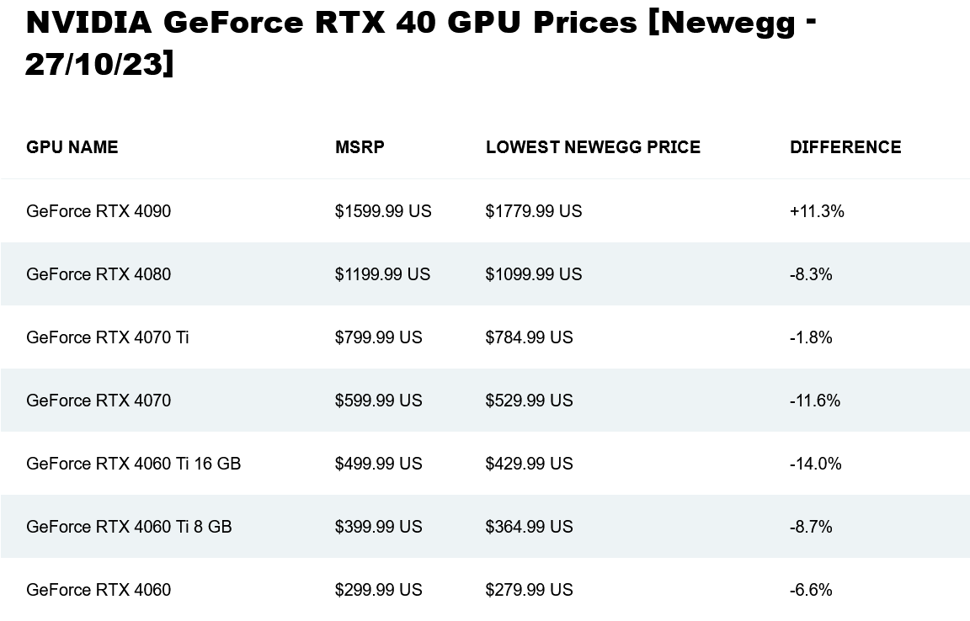Click the DIFFERENCE column header
970x621 pixels.
click(845, 147)
